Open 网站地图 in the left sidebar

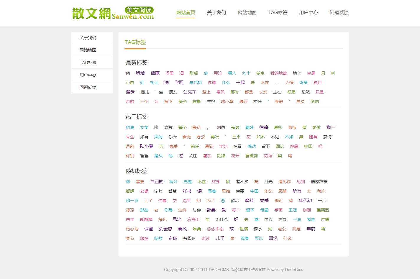point(88,50)
